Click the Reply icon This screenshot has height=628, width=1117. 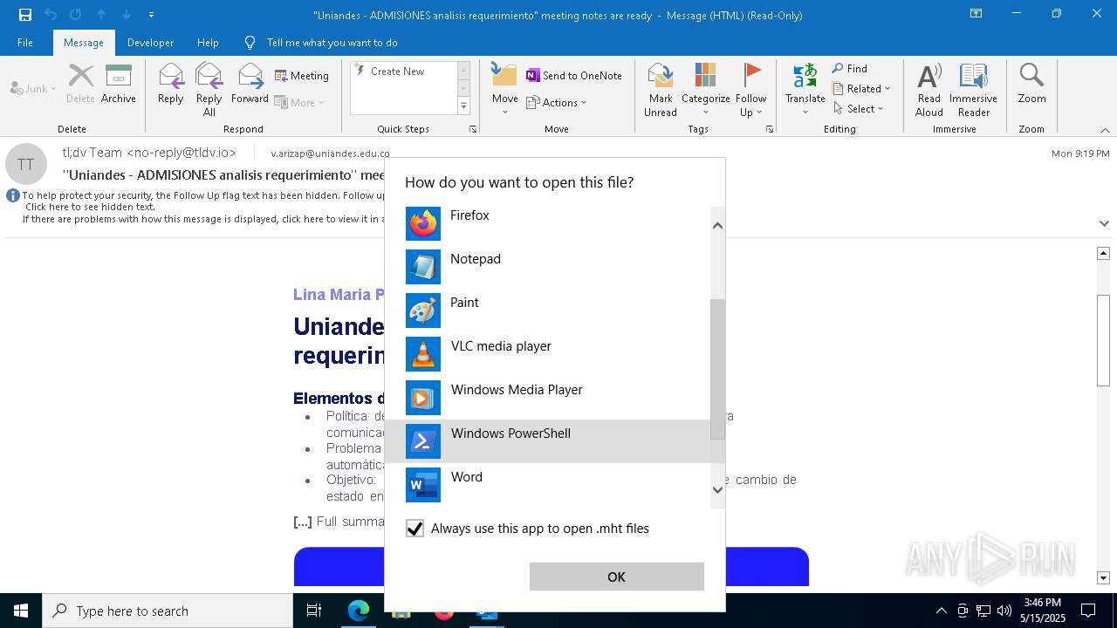[170, 84]
